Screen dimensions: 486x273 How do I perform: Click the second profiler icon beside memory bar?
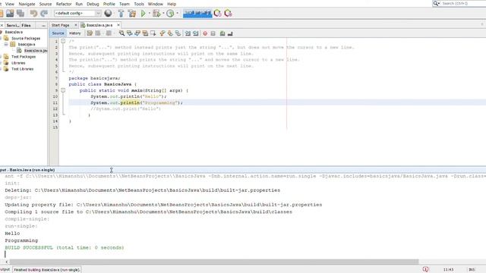(x=228, y=14)
